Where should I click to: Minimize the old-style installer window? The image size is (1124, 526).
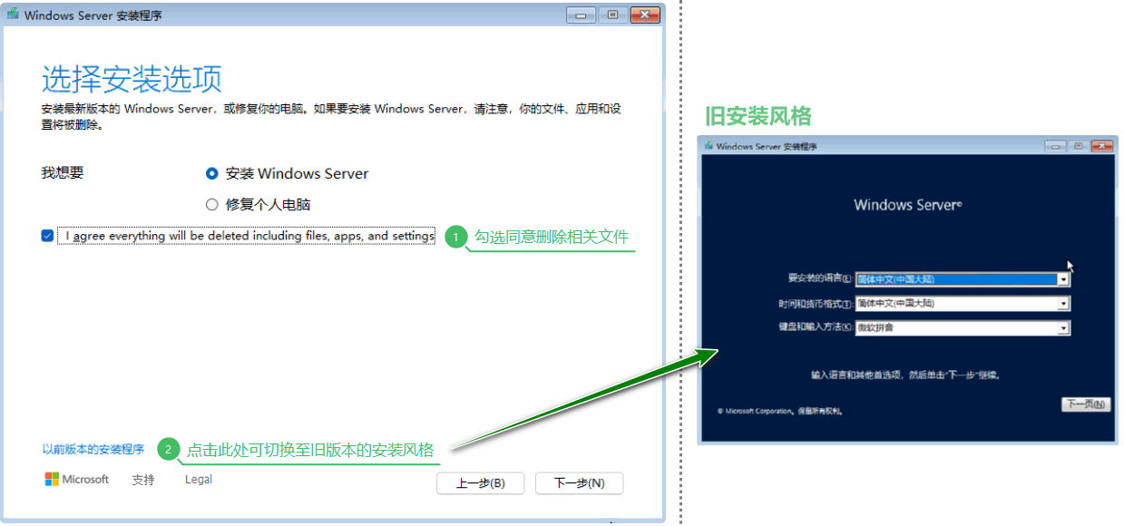(1055, 146)
